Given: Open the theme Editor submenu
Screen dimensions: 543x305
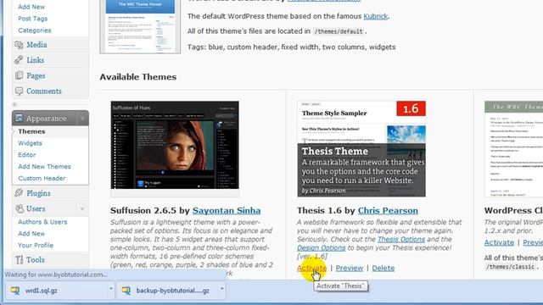Looking at the screenshot, I should (26, 155).
